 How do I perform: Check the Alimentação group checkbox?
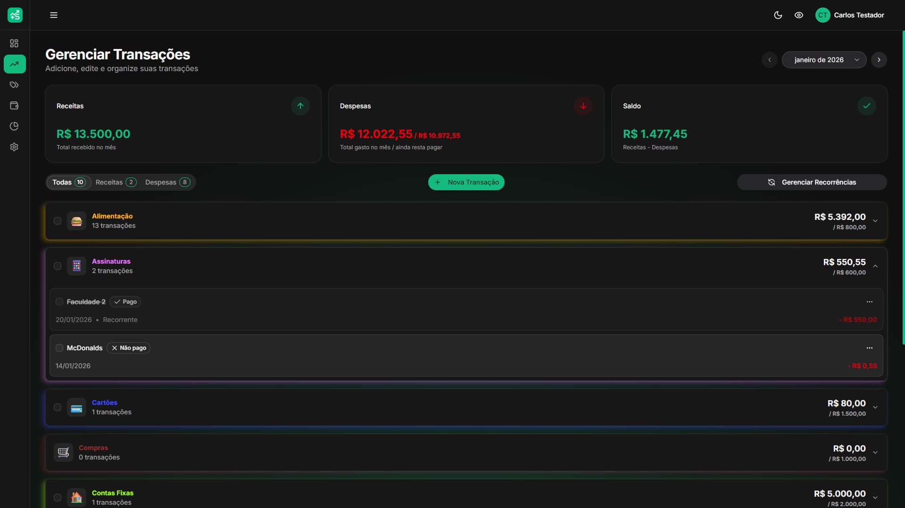coord(58,220)
